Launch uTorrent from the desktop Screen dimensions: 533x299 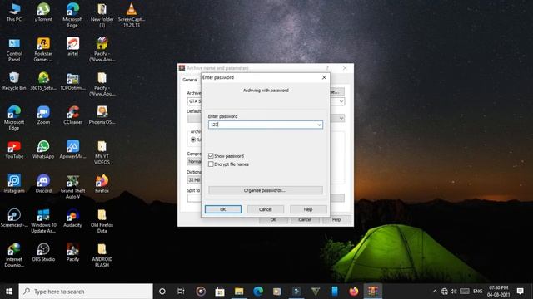[x=43, y=13]
